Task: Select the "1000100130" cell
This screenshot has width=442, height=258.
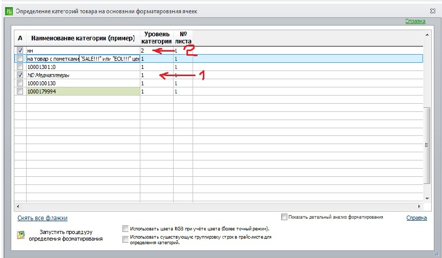Action: tap(83, 83)
